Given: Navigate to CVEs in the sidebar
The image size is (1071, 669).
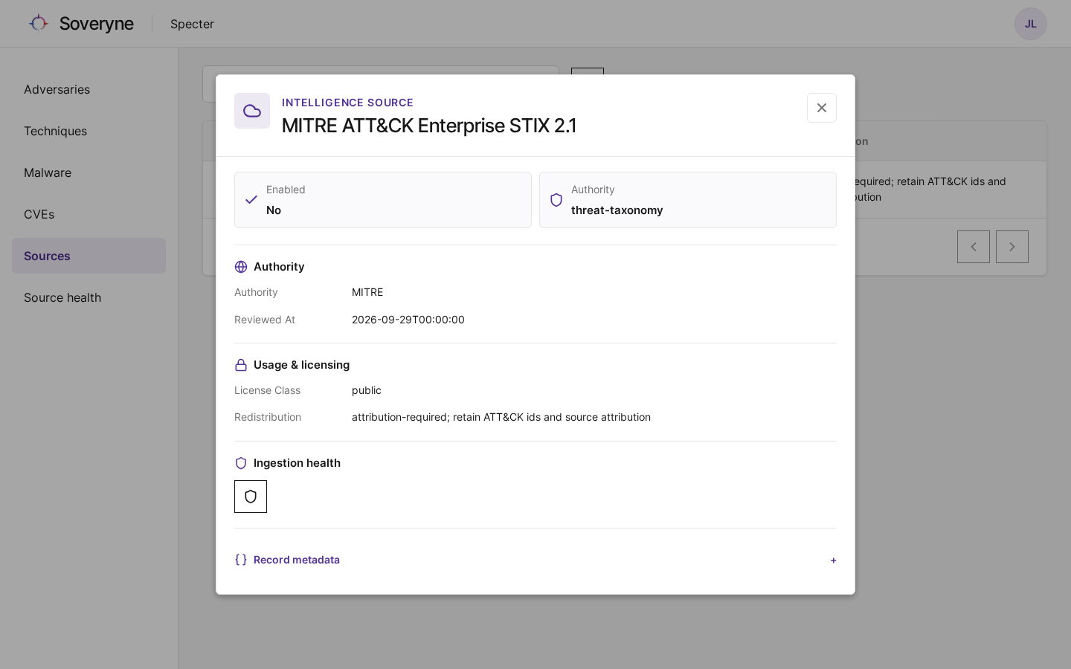Looking at the screenshot, I should click(89, 214).
